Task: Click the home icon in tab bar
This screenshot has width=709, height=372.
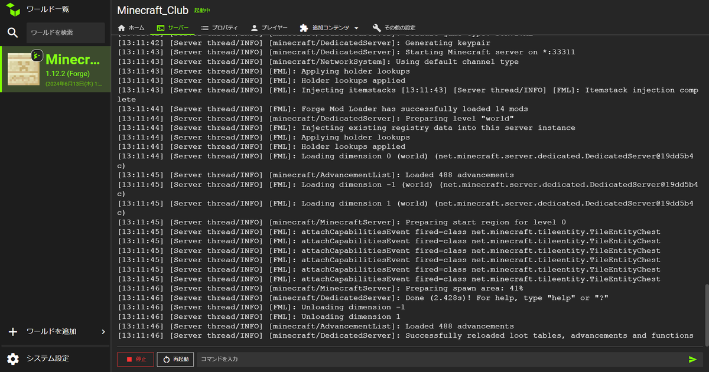Action: tap(122, 28)
